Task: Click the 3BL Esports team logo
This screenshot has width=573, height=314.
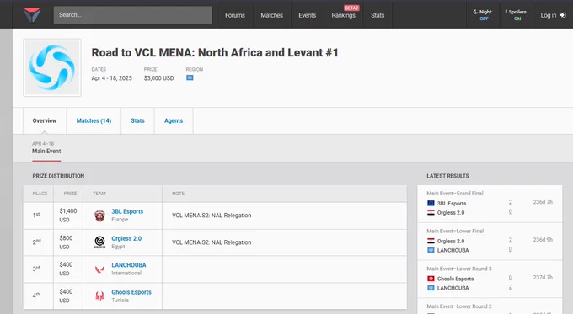Action: pos(99,216)
